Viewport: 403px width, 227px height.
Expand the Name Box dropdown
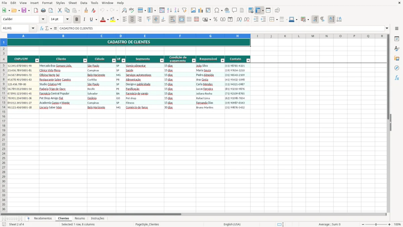[33, 29]
